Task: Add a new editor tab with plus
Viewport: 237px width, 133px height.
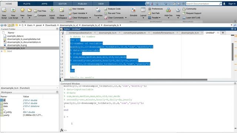Action: [x=223, y=33]
